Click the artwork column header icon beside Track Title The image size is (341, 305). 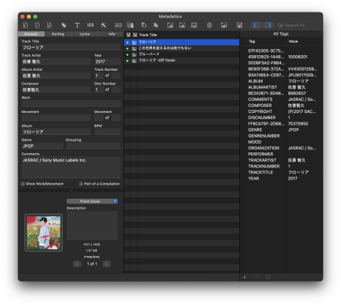pyautogui.click(x=135, y=35)
